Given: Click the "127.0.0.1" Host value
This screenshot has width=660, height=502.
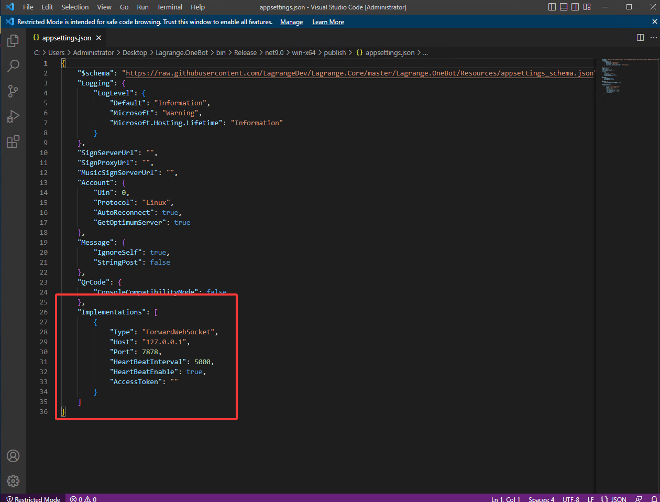Looking at the screenshot, I should tap(164, 342).
